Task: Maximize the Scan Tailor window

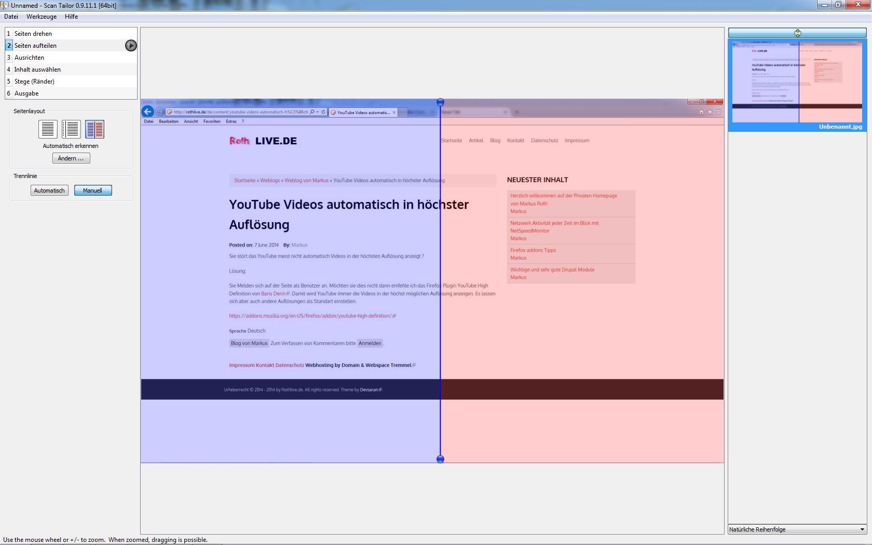Action: pos(838,5)
